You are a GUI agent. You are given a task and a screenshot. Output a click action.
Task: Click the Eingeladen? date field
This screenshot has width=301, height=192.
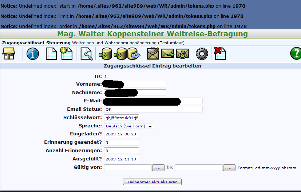click(122, 134)
